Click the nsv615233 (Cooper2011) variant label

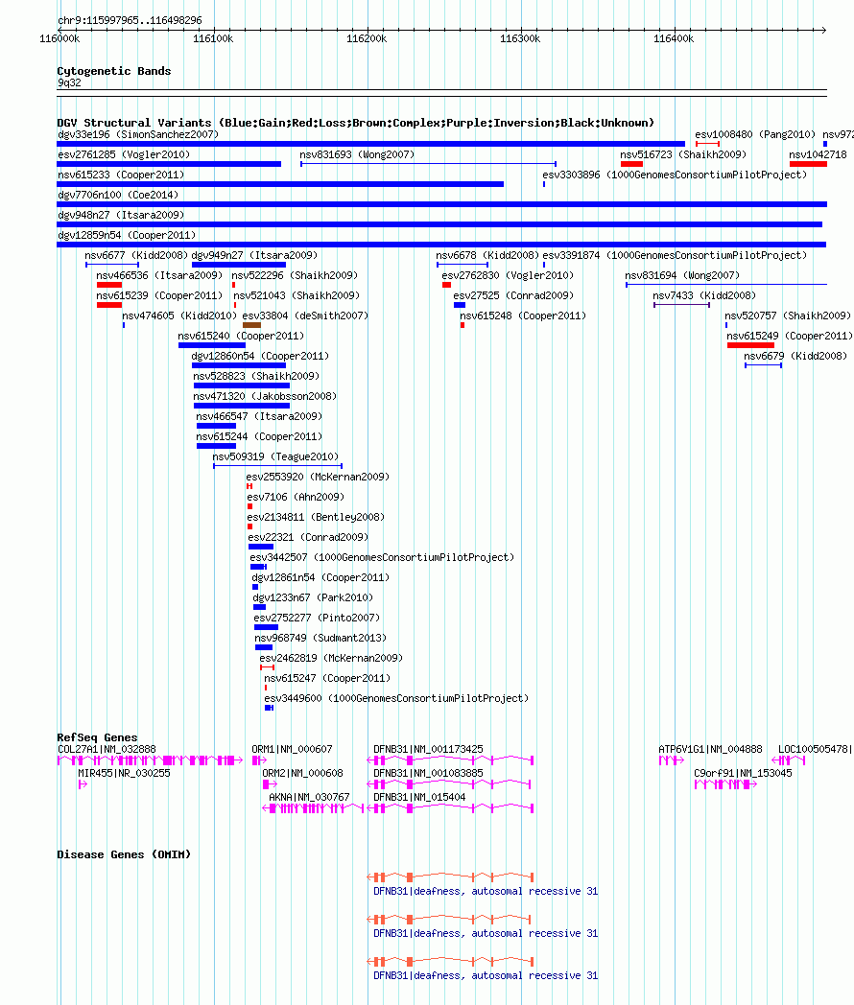(x=121, y=175)
